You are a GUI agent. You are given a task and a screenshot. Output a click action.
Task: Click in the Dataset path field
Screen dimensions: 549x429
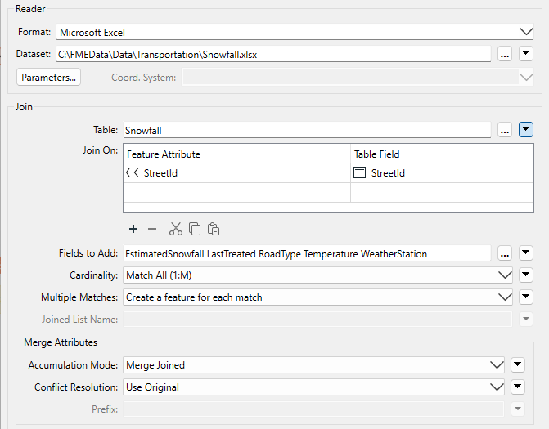point(273,54)
